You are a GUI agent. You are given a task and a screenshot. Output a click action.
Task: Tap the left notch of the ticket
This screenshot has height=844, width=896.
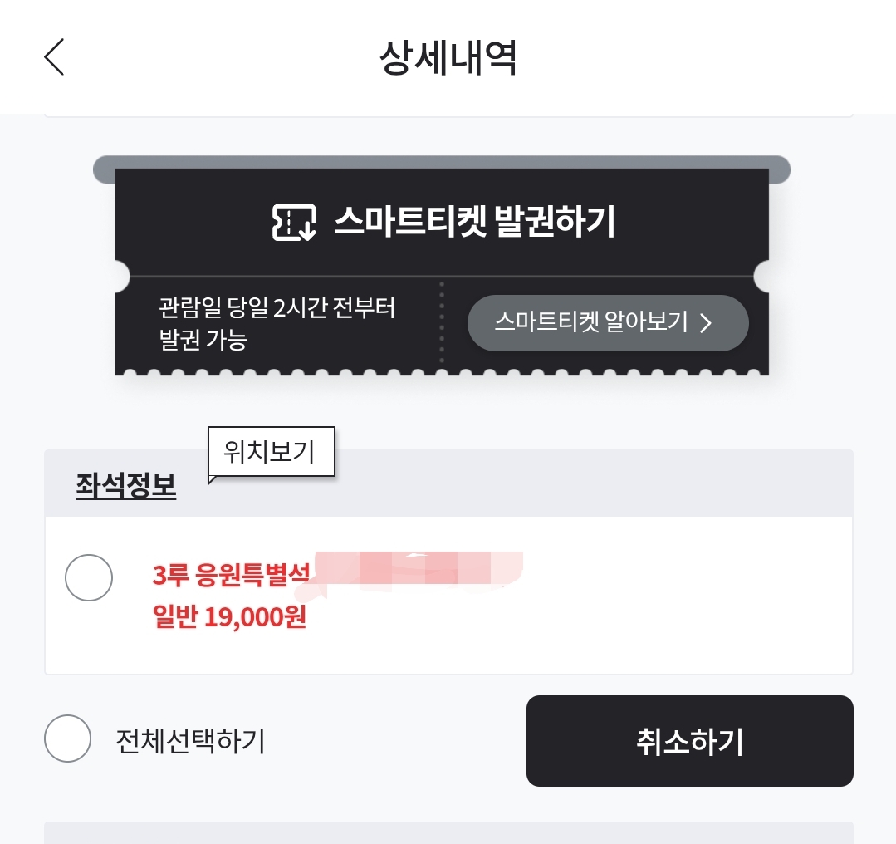(x=120, y=276)
